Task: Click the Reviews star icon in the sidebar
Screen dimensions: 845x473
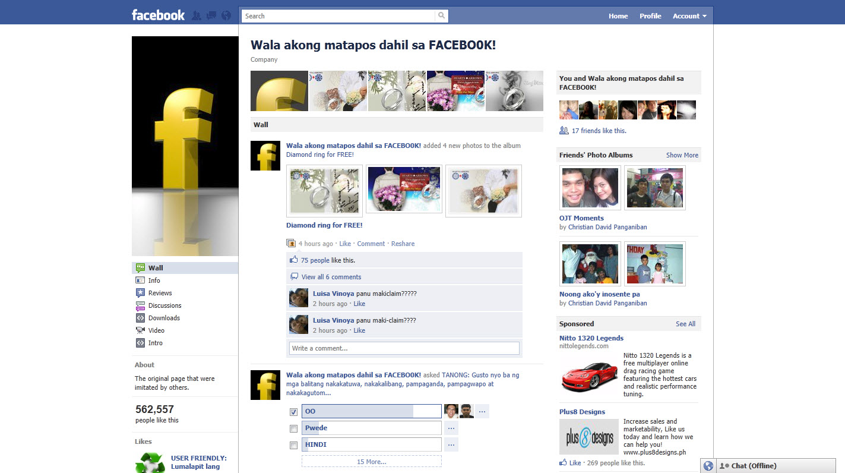Action: (x=140, y=293)
